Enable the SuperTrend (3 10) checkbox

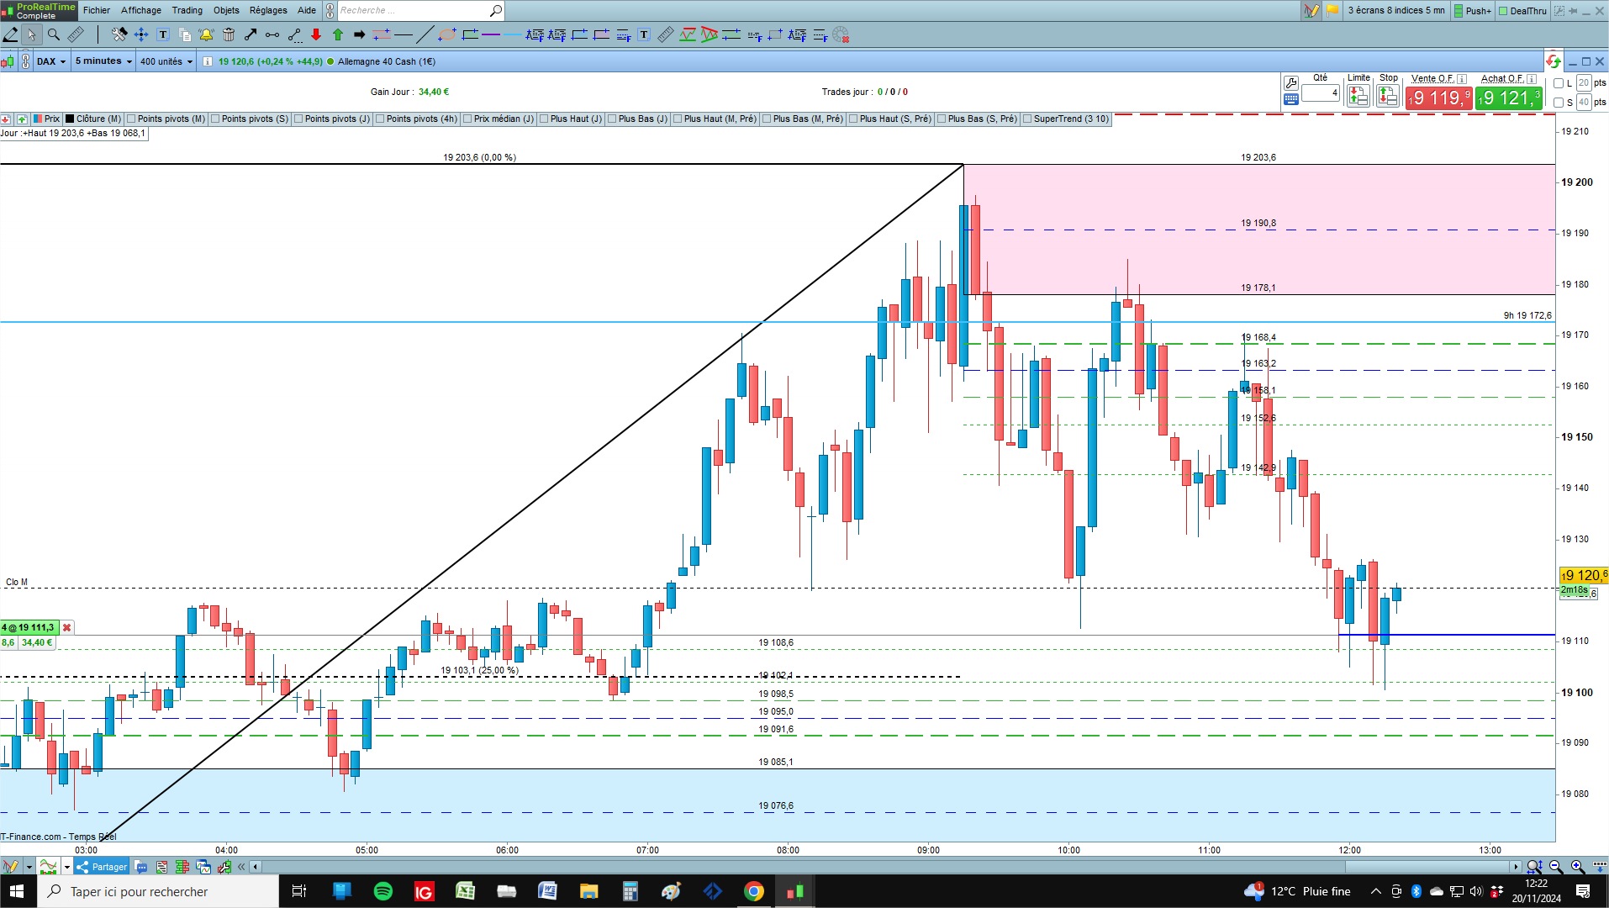[x=1027, y=119]
